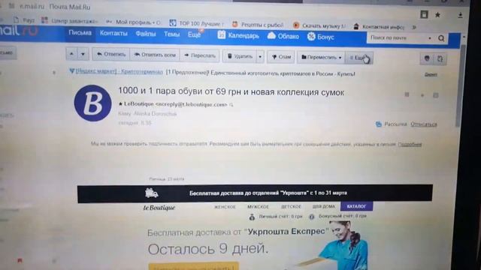481x270 pixels.
Task: Open Облако cloud storage
Action: click(x=283, y=36)
